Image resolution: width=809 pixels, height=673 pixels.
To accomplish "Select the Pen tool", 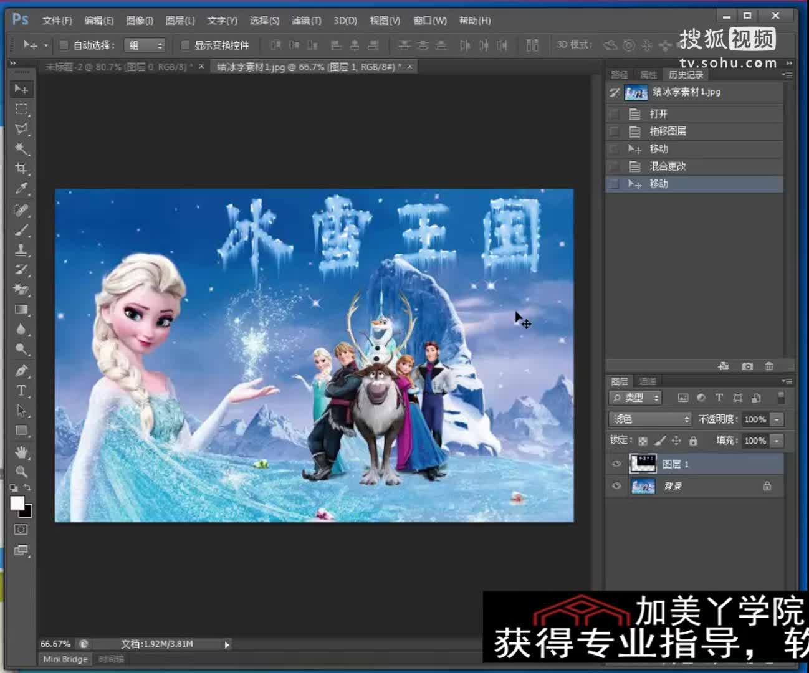I will click(x=21, y=371).
